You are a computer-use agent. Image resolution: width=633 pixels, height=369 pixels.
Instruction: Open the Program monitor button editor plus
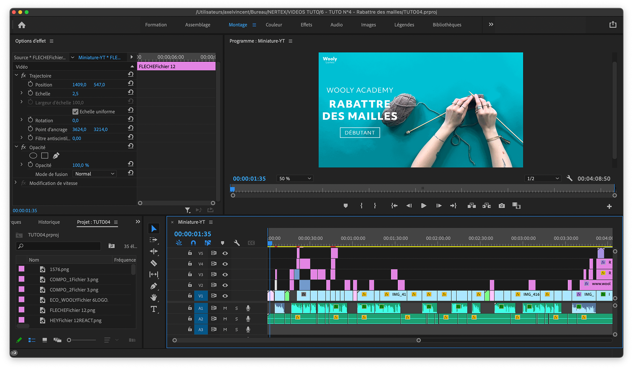pos(609,206)
